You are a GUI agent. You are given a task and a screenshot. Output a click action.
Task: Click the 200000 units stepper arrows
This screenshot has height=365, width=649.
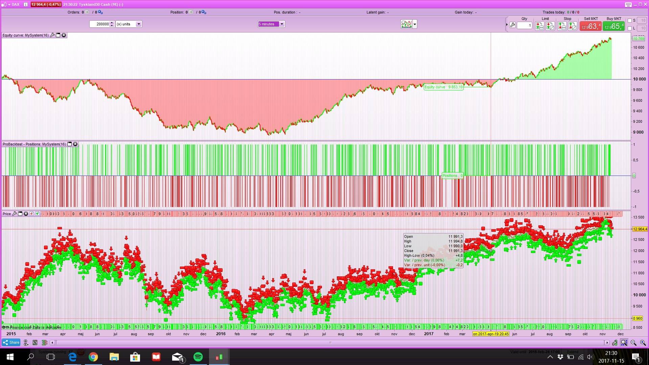(112, 24)
